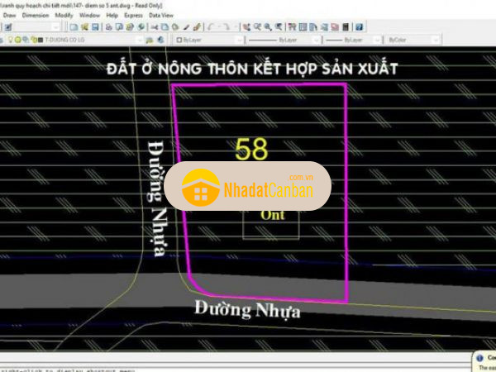
Task: Click the Ont label box in drawing
Action: 272,216
